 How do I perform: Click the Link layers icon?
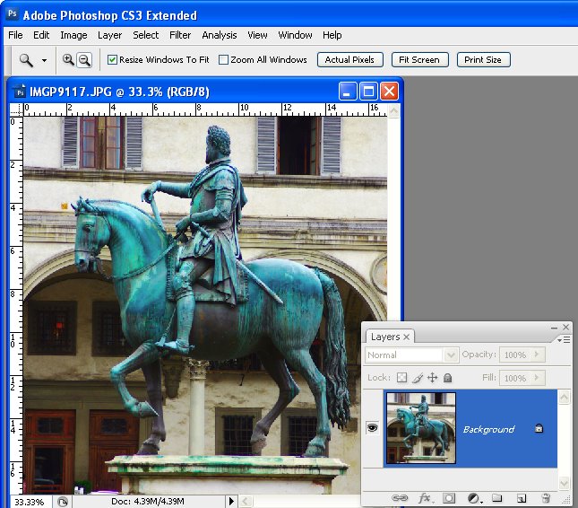pyautogui.click(x=400, y=498)
